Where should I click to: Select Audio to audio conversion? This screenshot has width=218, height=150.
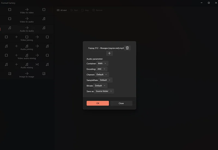coord(27,29)
